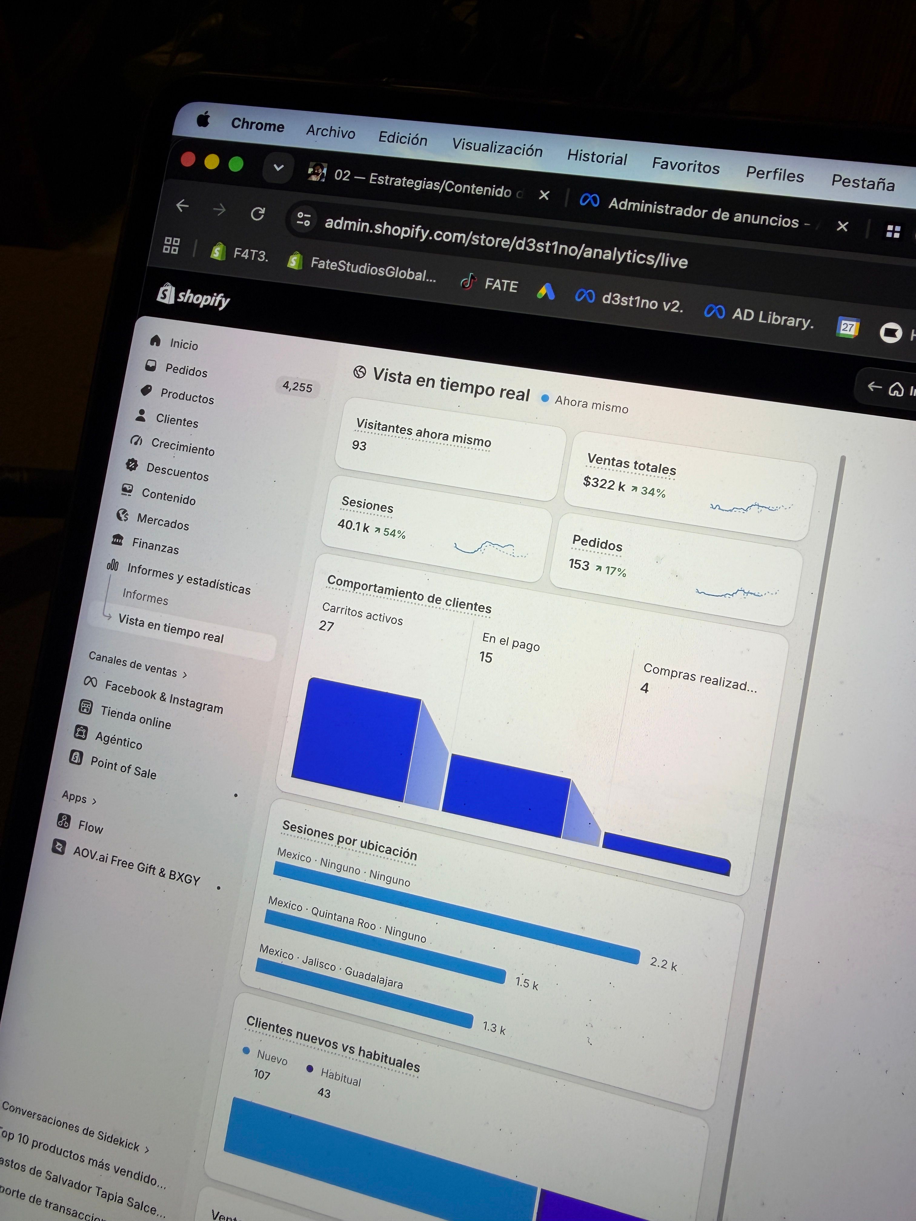This screenshot has width=916, height=1221.
Task: Open the Informes submenu item
Action: tap(145, 597)
